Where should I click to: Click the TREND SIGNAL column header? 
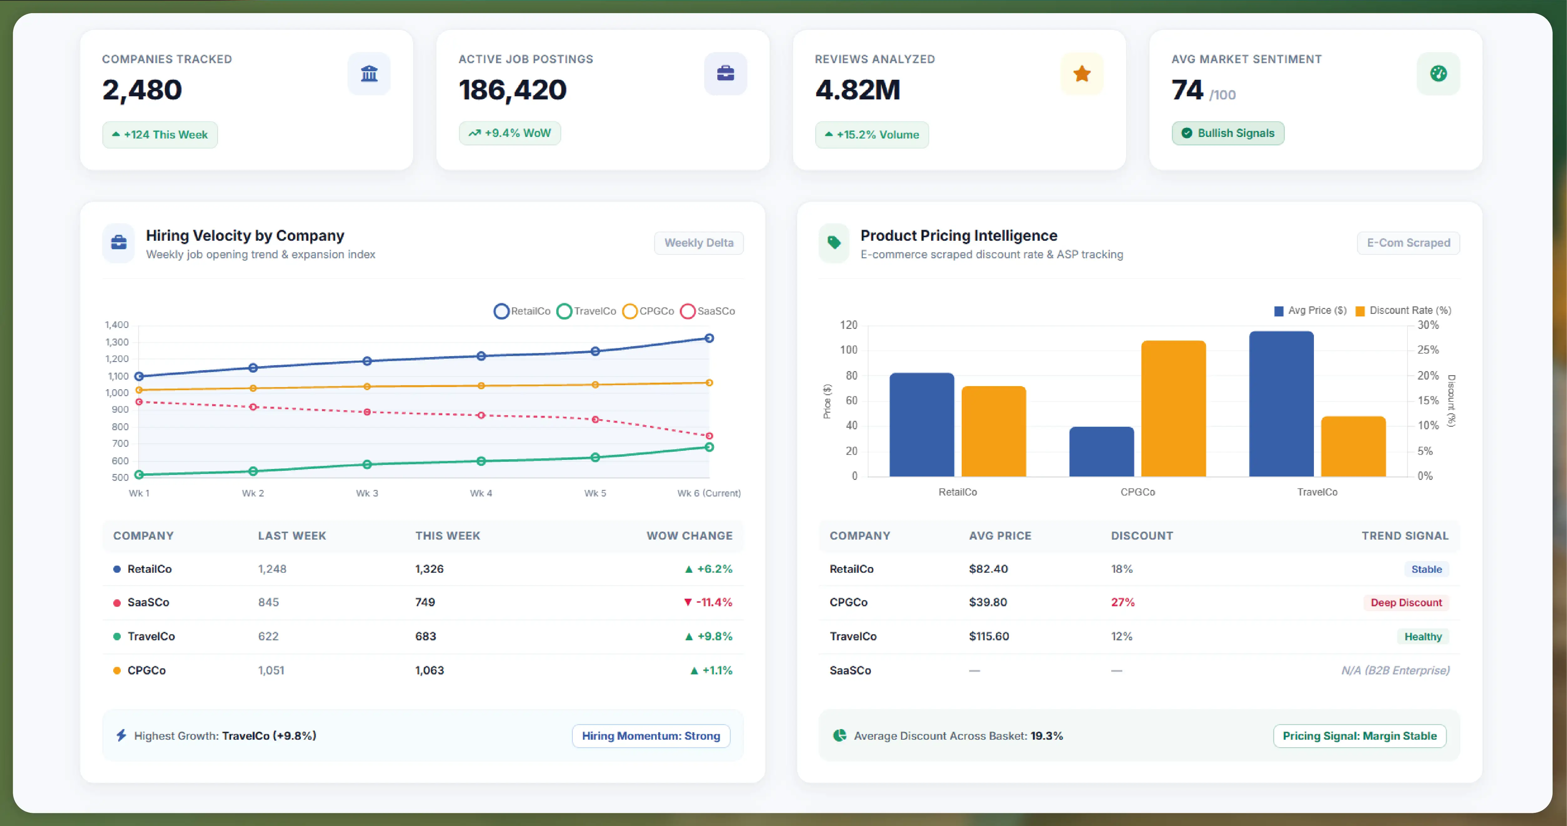pos(1405,536)
